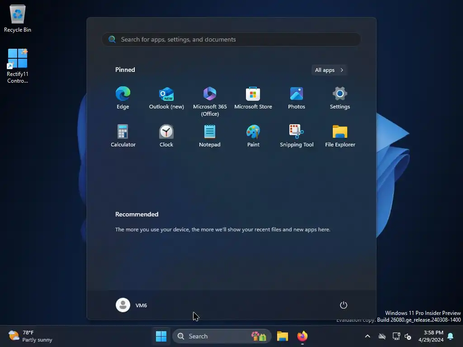Click the power button in Start menu
The width and height of the screenshot is (463, 347).
pos(344,305)
